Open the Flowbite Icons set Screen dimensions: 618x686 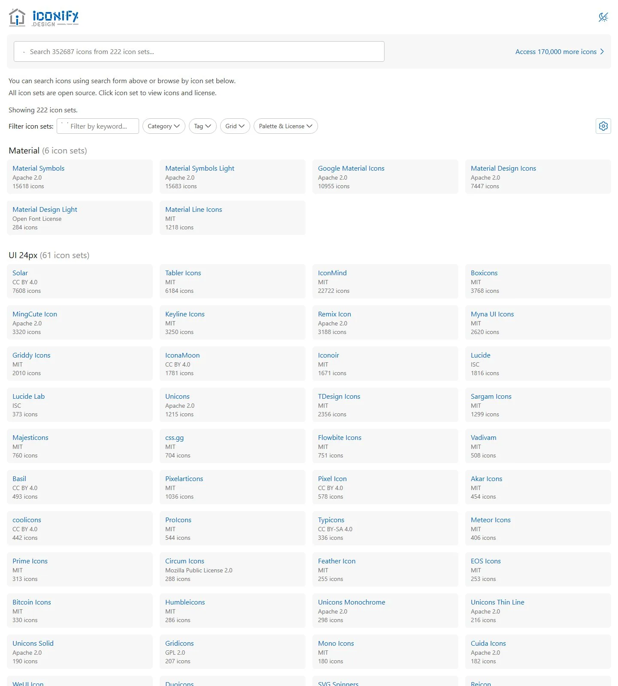pyautogui.click(x=385, y=446)
